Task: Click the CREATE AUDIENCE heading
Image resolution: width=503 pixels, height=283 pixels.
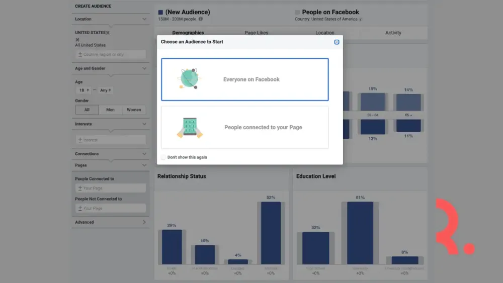Action: tap(93, 6)
